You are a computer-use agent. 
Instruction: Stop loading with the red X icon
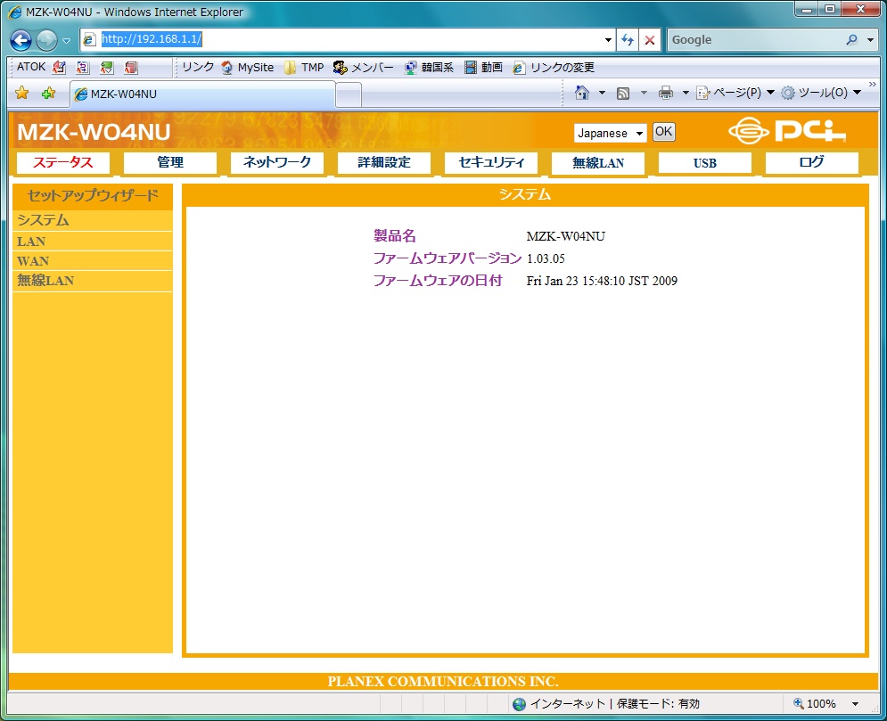650,39
